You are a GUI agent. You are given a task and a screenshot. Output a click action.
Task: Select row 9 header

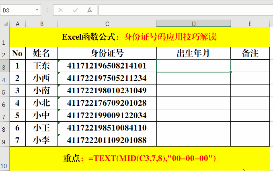[4, 140]
